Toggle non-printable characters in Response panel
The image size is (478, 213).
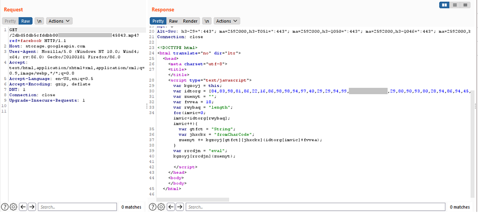(x=206, y=21)
